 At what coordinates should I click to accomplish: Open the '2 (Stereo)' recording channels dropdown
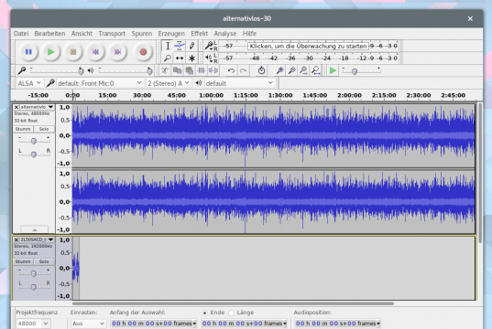(169, 83)
